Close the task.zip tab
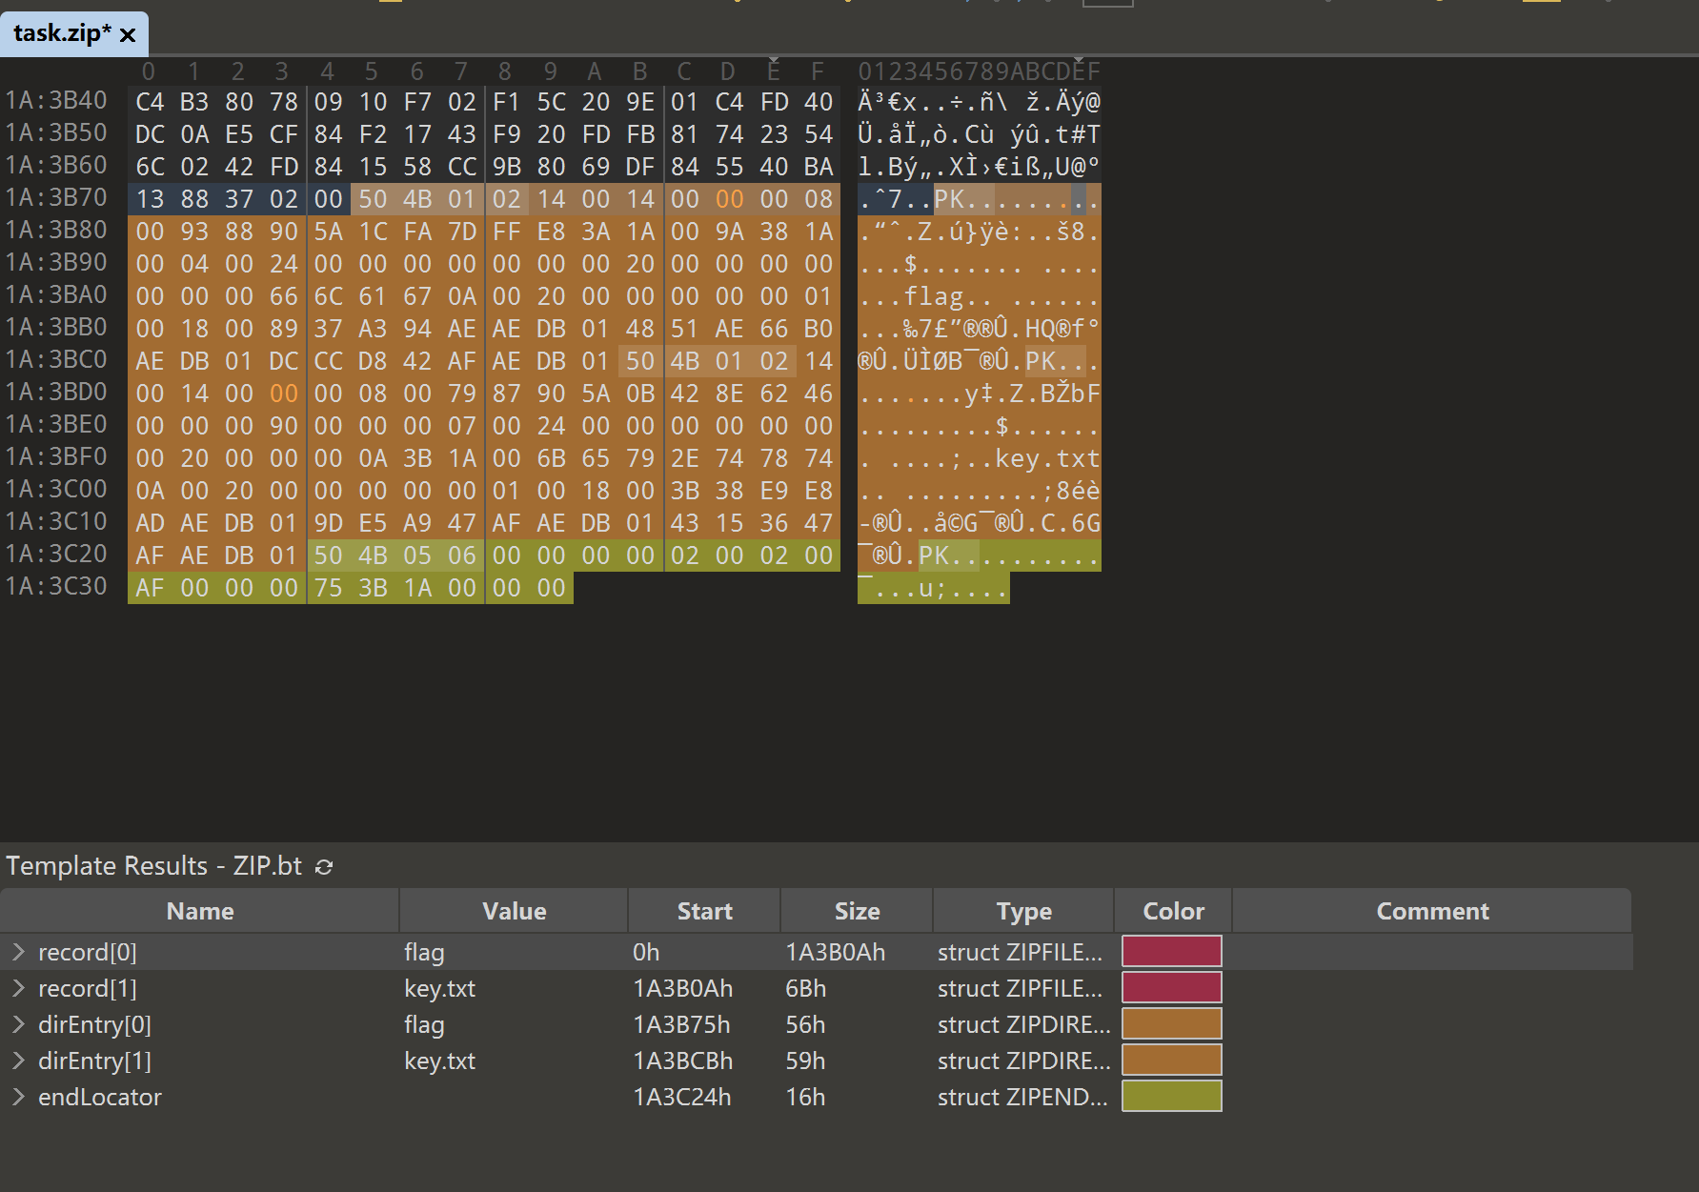 (128, 35)
